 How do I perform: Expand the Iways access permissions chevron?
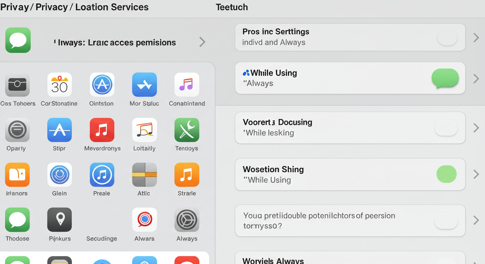pos(203,42)
